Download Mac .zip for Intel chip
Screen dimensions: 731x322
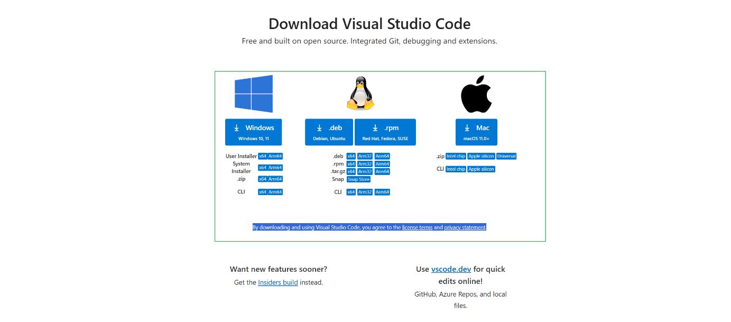click(456, 156)
